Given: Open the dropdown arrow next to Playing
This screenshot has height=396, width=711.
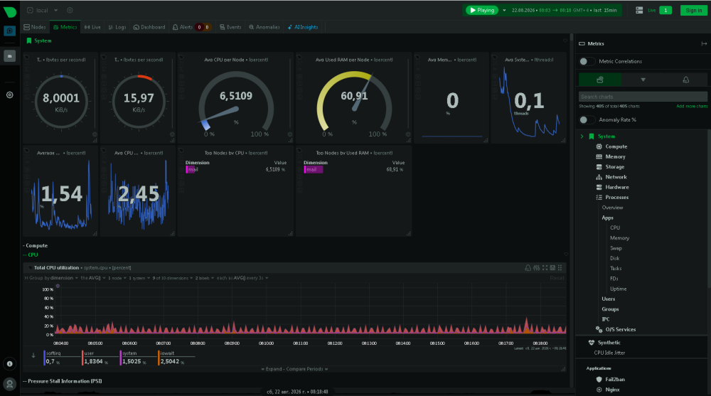Looking at the screenshot, I should click(x=504, y=10).
